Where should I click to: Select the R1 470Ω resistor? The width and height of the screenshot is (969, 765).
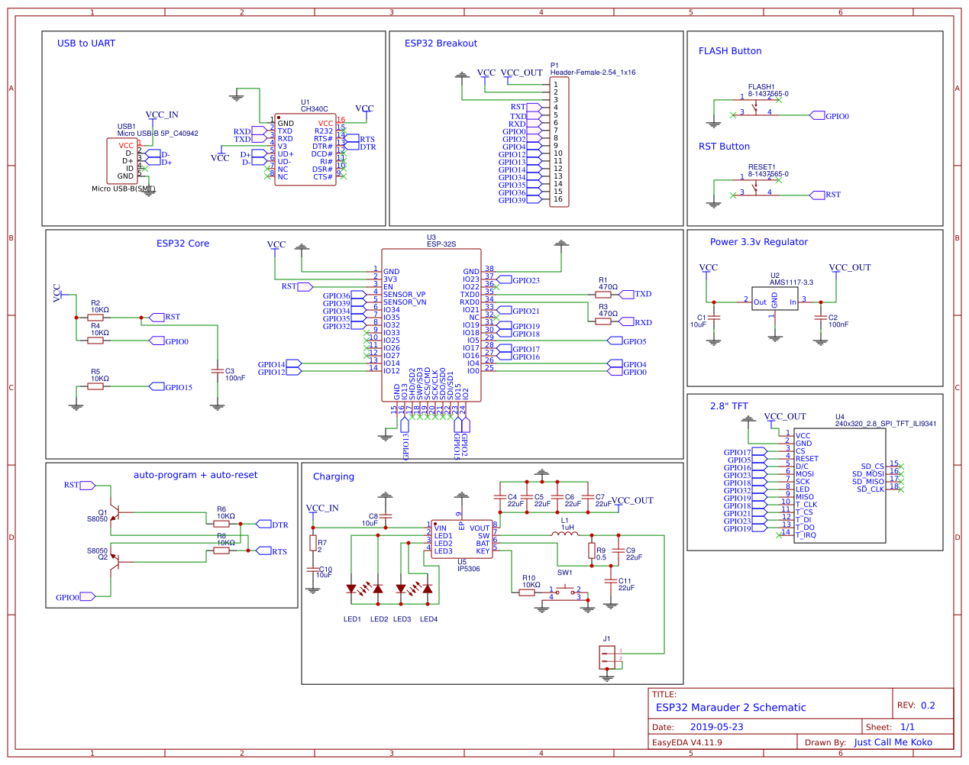603,294
